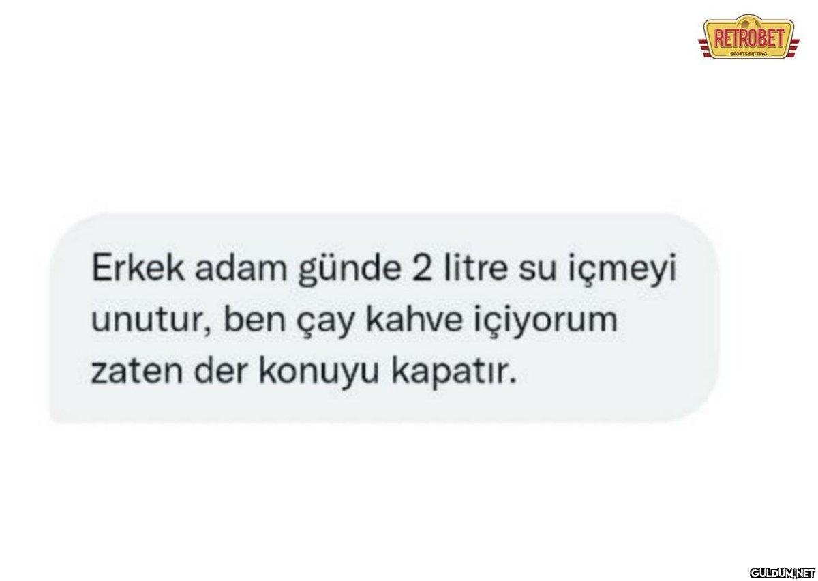Click the word "Erkek" in the message

tap(133, 271)
